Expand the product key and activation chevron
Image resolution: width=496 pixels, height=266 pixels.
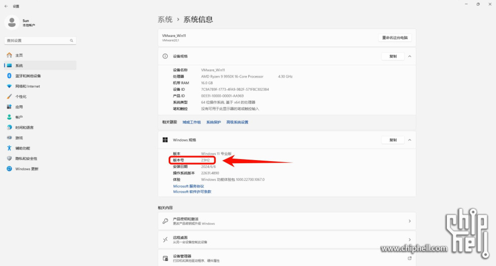pos(410,221)
